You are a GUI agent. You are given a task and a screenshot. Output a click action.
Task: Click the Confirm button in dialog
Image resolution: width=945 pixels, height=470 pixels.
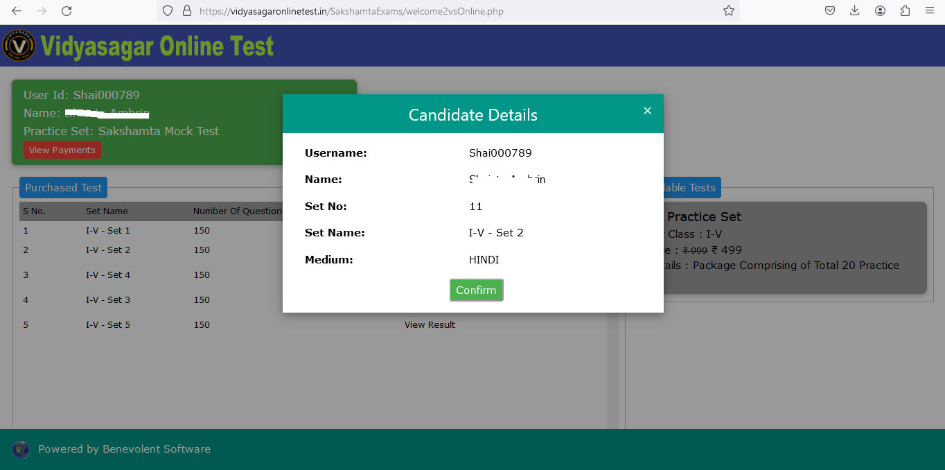[x=476, y=290]
